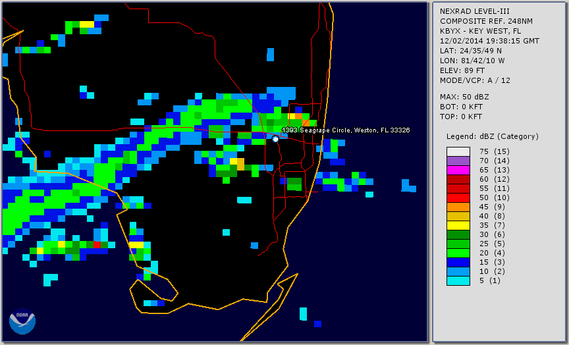Click the 12/02/2014 19:38:15 GMT timestamp
This screenshot has height=345, width=569.
tap(489, 41)
